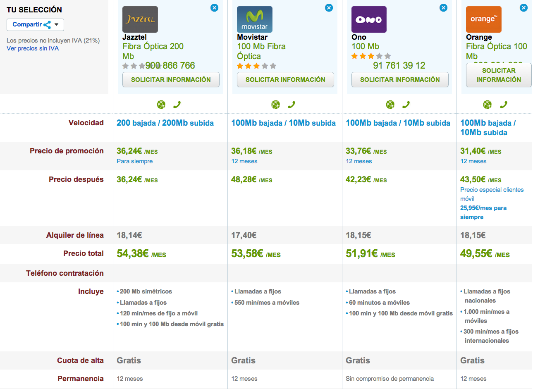Click Solicitar Información for Jazztel
The width and height of the screenshot is (533, 389).
171,80
